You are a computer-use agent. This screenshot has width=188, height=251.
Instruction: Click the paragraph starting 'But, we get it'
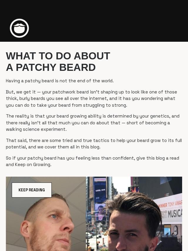(x=91, y=98)
